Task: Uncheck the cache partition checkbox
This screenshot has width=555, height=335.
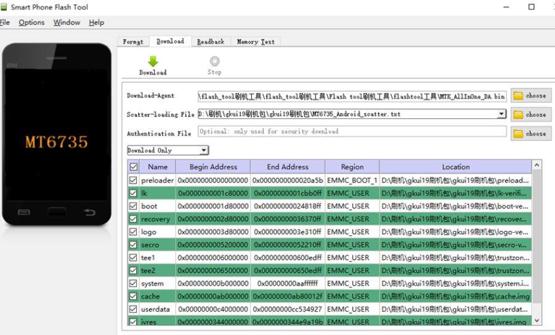Action: point(133,296)
